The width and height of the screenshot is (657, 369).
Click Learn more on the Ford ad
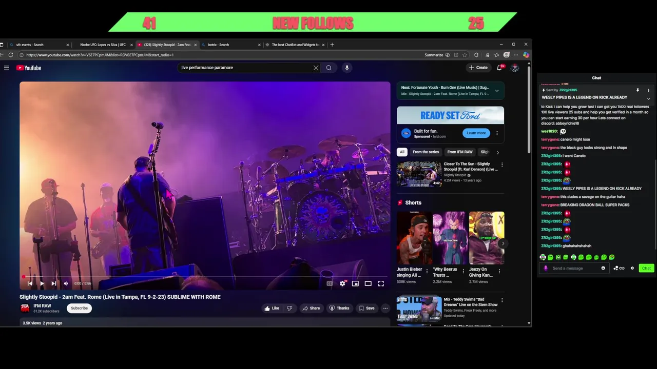click(x=476, y=133)
